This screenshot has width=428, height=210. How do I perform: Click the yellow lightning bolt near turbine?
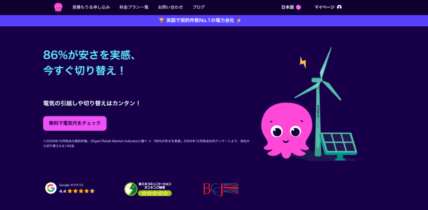tap(303, 62)
